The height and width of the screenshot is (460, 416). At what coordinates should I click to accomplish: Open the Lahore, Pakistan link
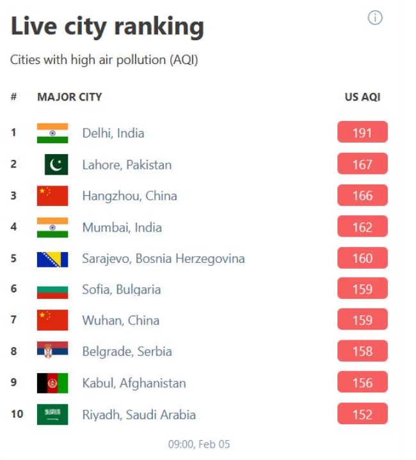tap(127, 165)
